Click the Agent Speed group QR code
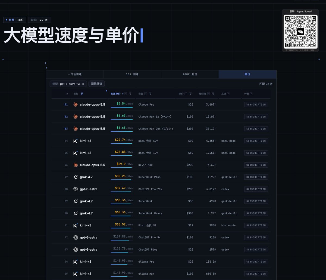This screenshot has height=280, width=326. pyautogui.click(x=300, y=32)
